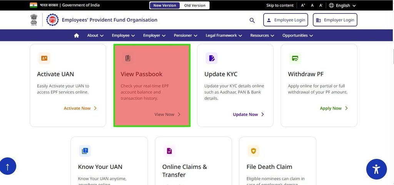Screen dimensions: 394x185
Task: Click the Know Your UAN heading
Action: point(100,167)
